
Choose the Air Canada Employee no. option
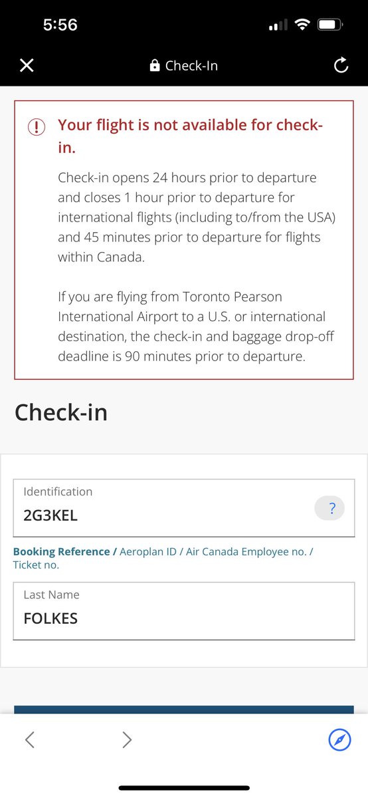click(x=247, y=552)
